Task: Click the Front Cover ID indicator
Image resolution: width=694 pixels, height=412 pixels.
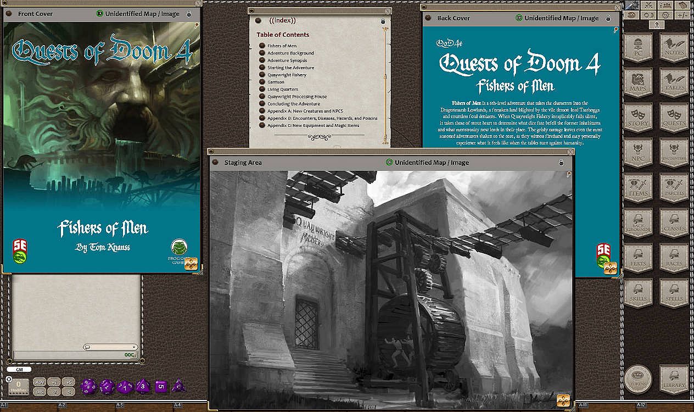Action: pos(100,14)
